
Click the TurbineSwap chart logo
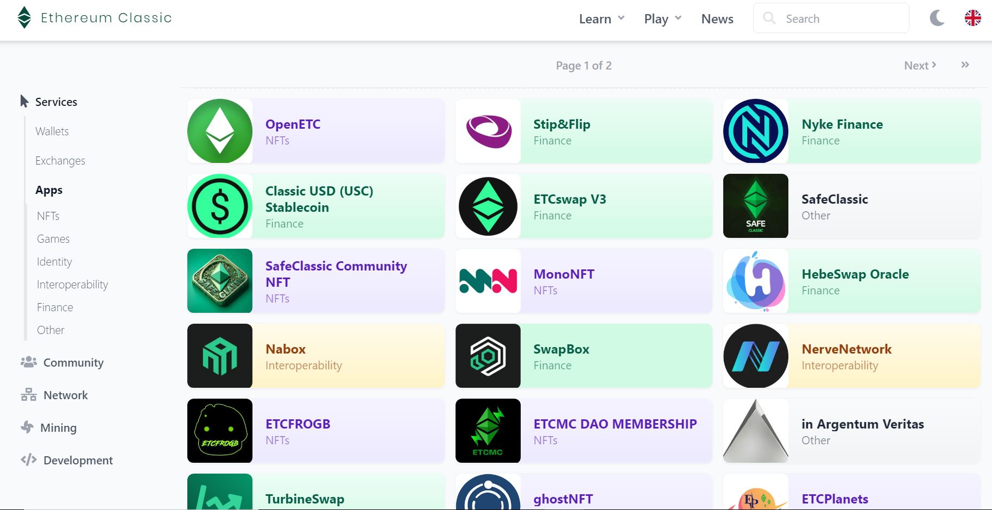220,492
